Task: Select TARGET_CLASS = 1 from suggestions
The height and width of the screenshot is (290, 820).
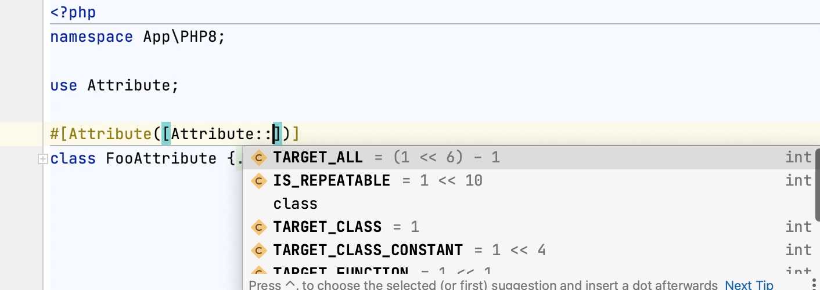Action: [x=328, y=227]
